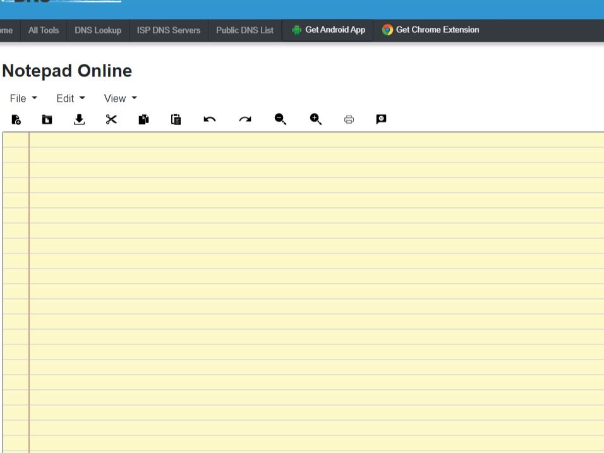The image size is (604, 453).
Task: Open the DNS Lookup nav item
Action: 98,30
